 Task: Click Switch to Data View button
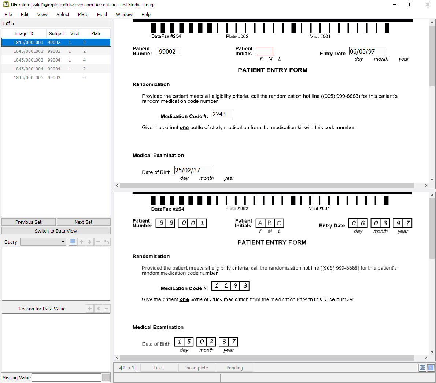56,231
